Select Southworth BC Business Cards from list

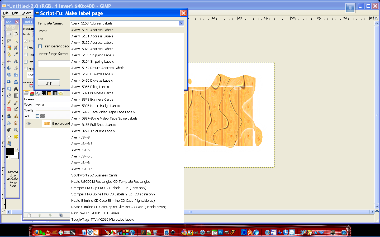94,175
